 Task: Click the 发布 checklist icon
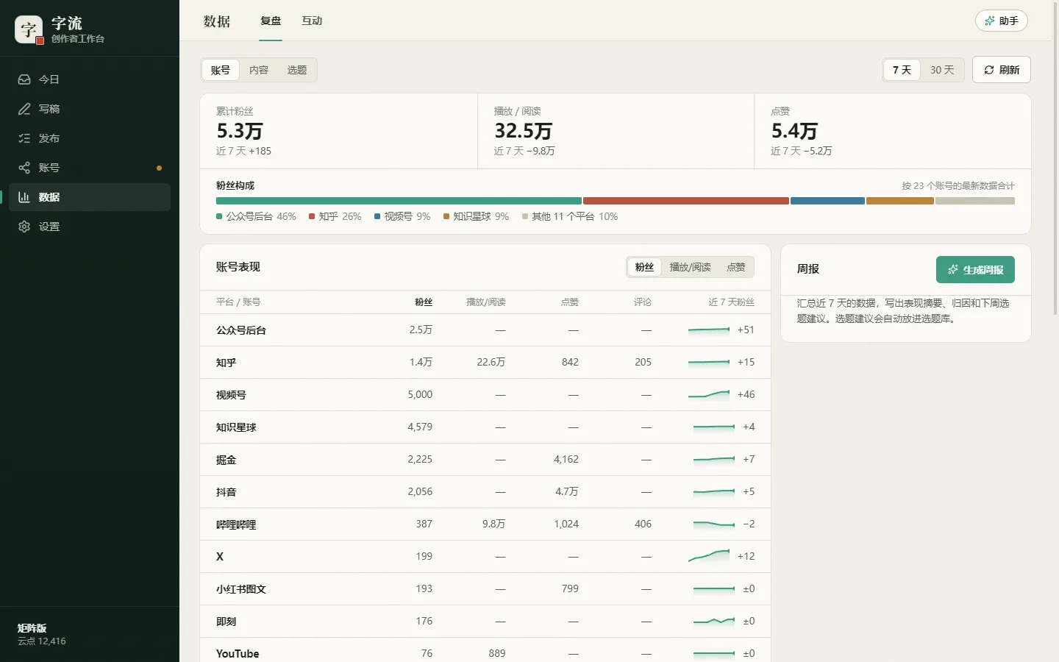[24, 138]
